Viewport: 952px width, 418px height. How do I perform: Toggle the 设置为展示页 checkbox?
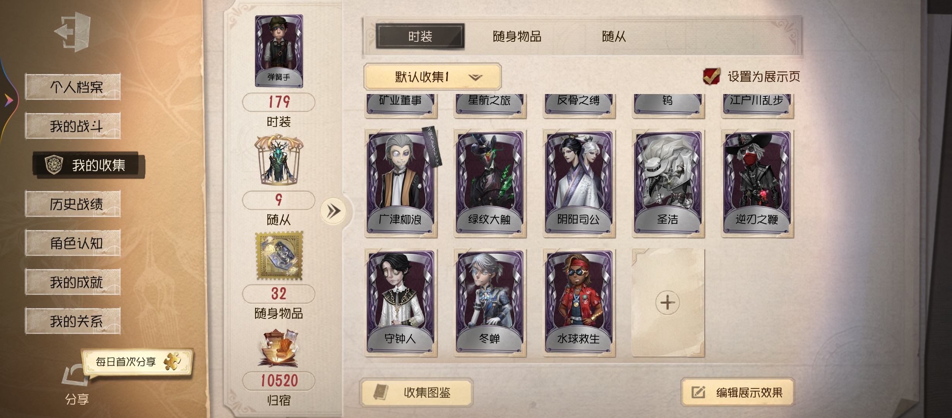point(711,76)
